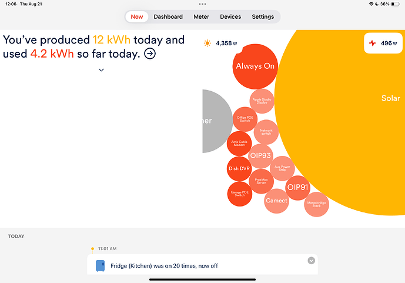Open the 496 W power usage card

pyautogui.click(x=381, y=43)
